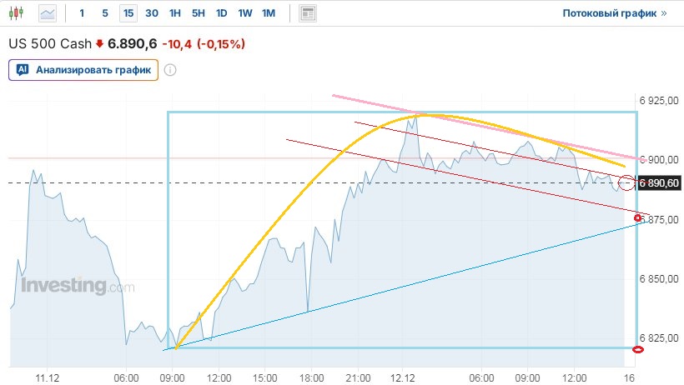Click the red circle at current price
This screenshot has width=684, height=385.
pyautogui.click(x=627, y=182)
